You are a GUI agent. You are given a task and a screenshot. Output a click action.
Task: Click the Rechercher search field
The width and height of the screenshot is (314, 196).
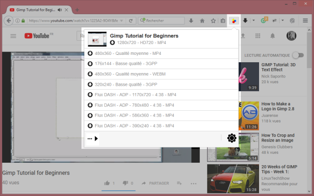[x=161, y=21]
